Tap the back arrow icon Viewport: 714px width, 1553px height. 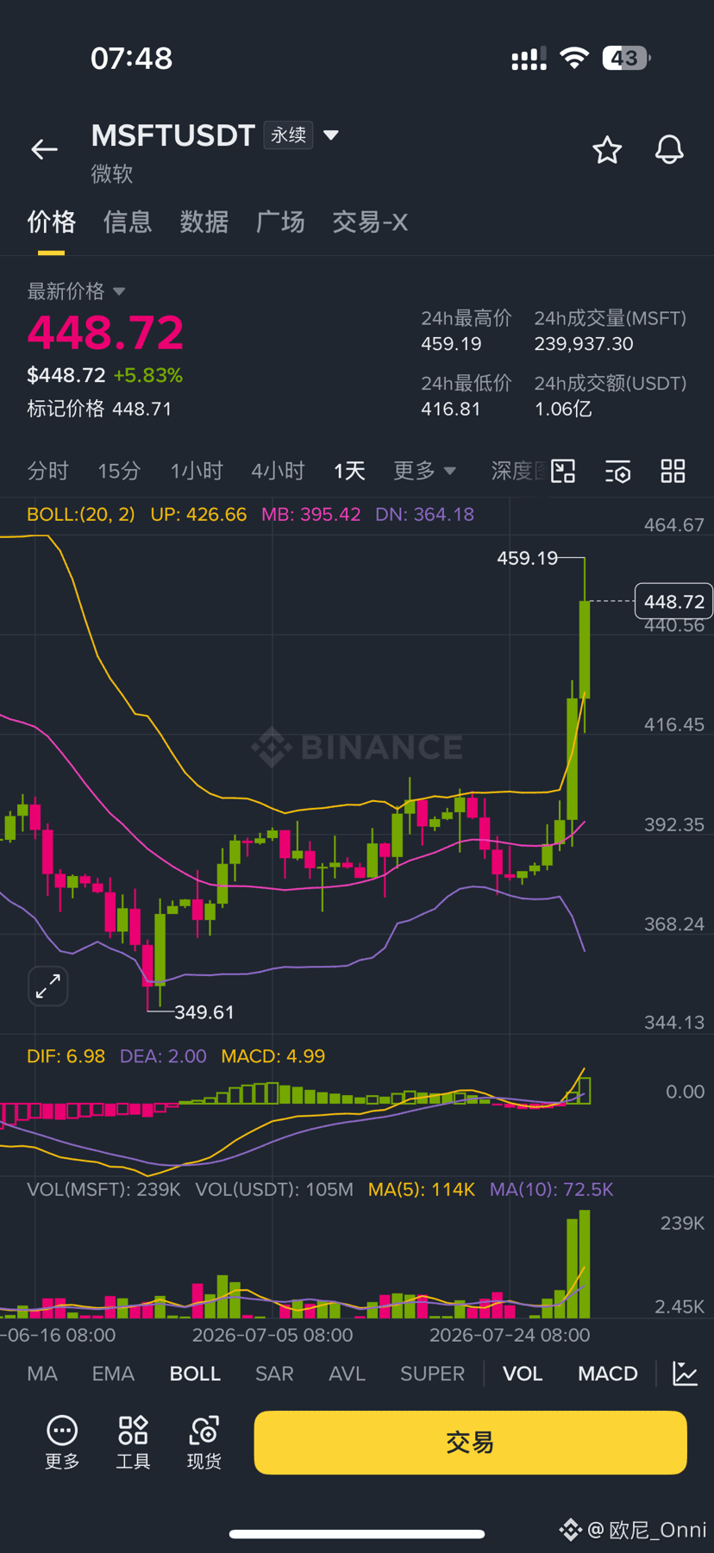pyautogui.click(x=44, y=149)
